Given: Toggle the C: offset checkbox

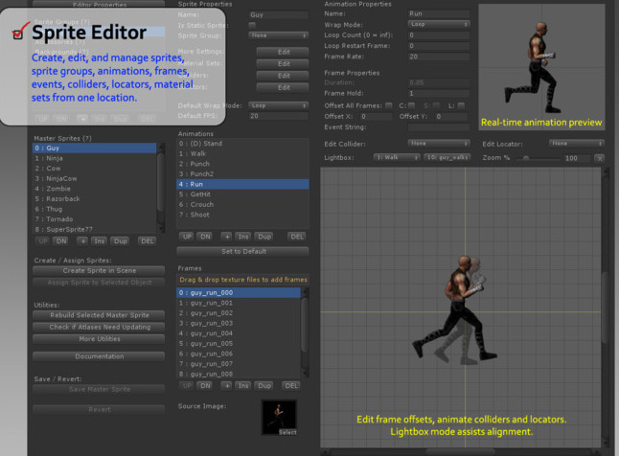Looking at the screenshot, I should click(412, 105).
